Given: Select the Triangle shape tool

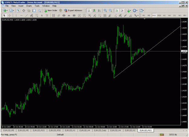Looking at the screenshot, I should (69, 15).
